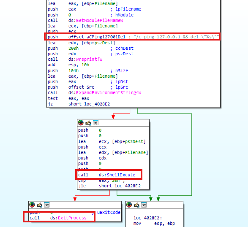This screenshot has height=227, width=248.
Task: Click the 'jle short loc_4028E2' jump target
Action: tap(128, 186)
